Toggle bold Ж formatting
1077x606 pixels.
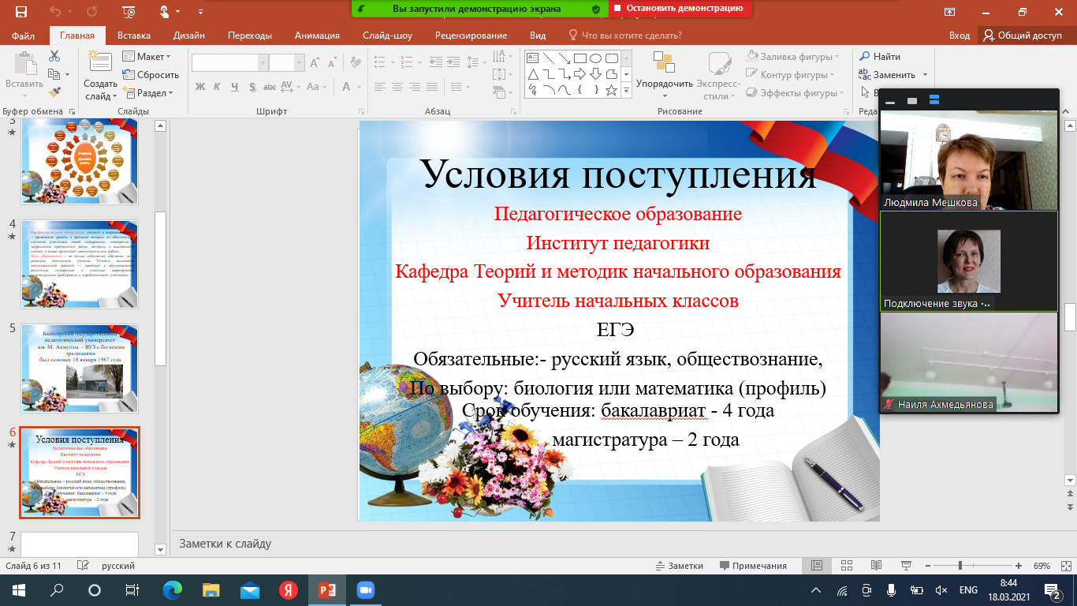(x=200, y=87)
